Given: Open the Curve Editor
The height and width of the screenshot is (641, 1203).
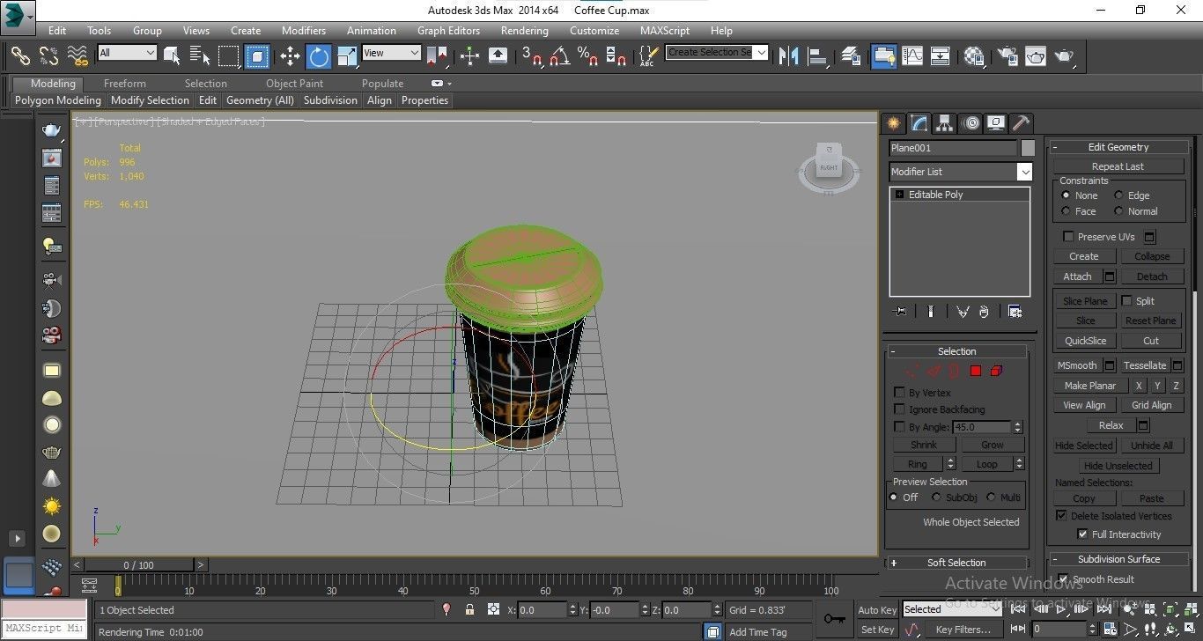Looking at the screenshot, I should [x=912, y=56].
